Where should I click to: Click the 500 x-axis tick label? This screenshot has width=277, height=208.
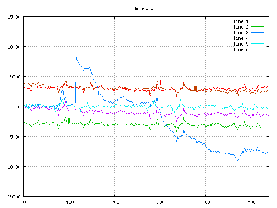251,202
